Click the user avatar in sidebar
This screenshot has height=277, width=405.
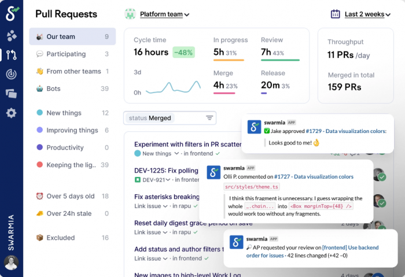point(11,263)
